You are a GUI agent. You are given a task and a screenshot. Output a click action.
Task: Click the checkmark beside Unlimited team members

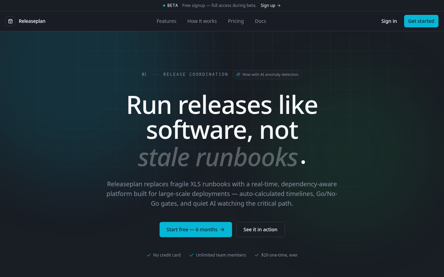click(x=191, y=255)
